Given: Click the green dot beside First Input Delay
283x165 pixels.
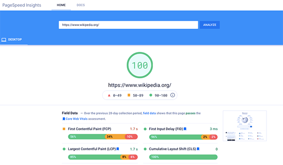Looking at the screenshot, I should [145, 129].
